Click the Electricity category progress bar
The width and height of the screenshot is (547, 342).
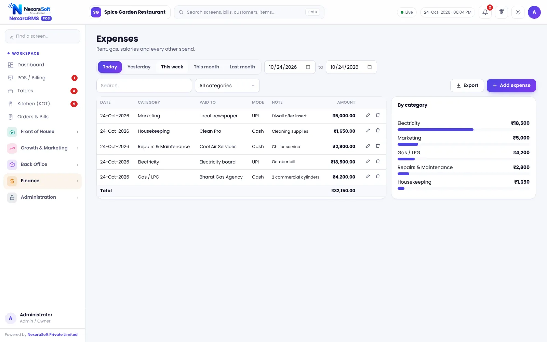point(463,130)
